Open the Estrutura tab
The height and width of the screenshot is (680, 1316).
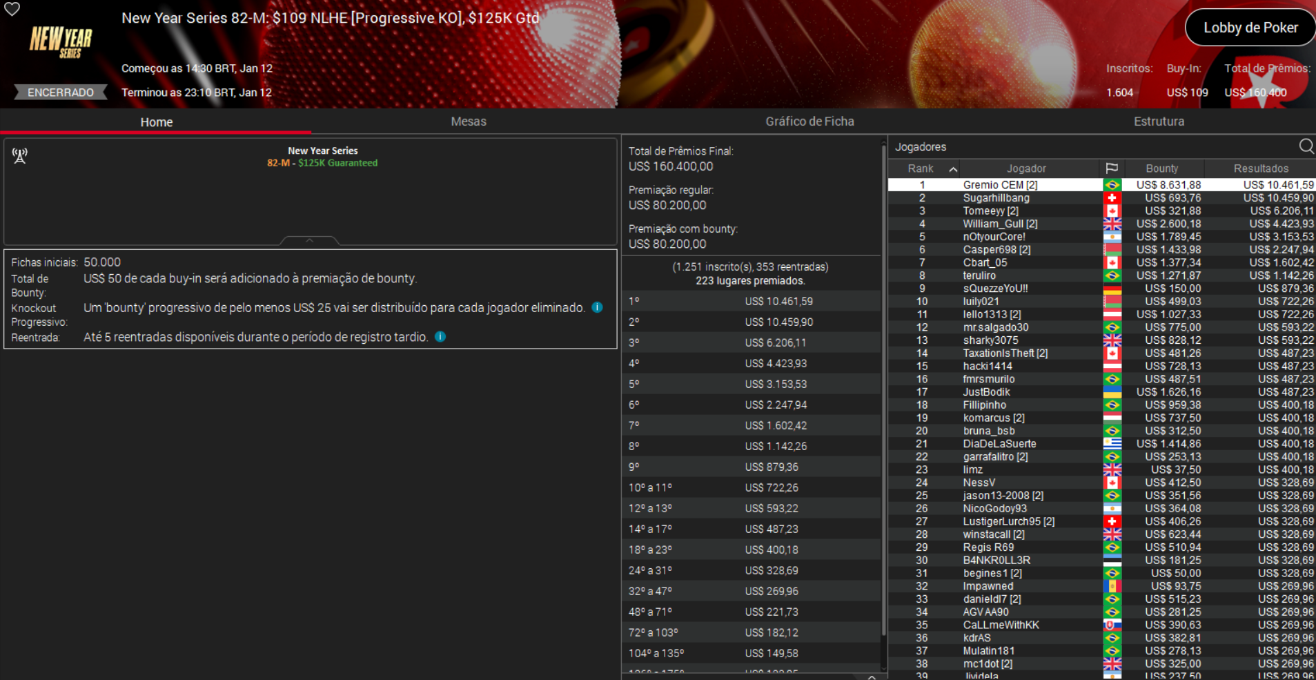[1159, 122]
